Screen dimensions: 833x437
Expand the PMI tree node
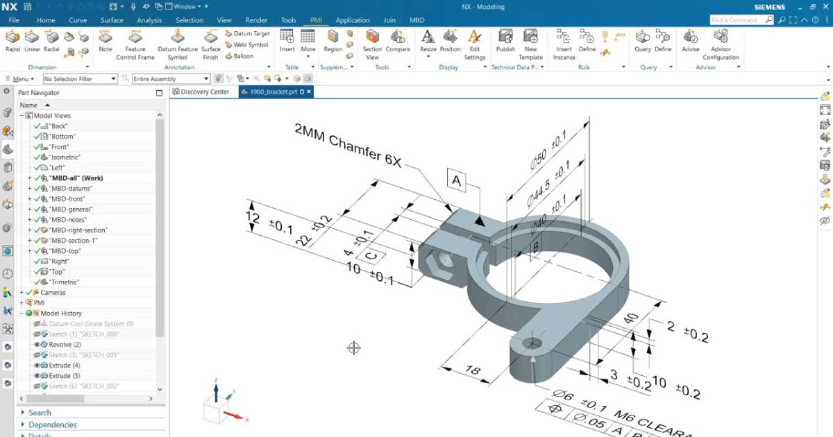22,303
